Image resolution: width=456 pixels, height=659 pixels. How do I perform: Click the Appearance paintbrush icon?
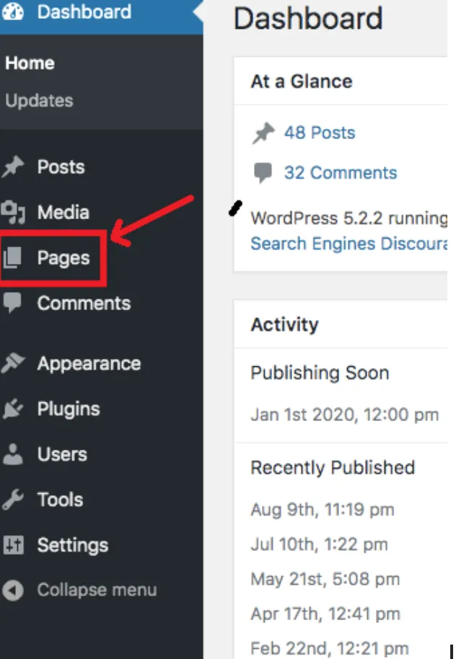click(x=13, y=363)
